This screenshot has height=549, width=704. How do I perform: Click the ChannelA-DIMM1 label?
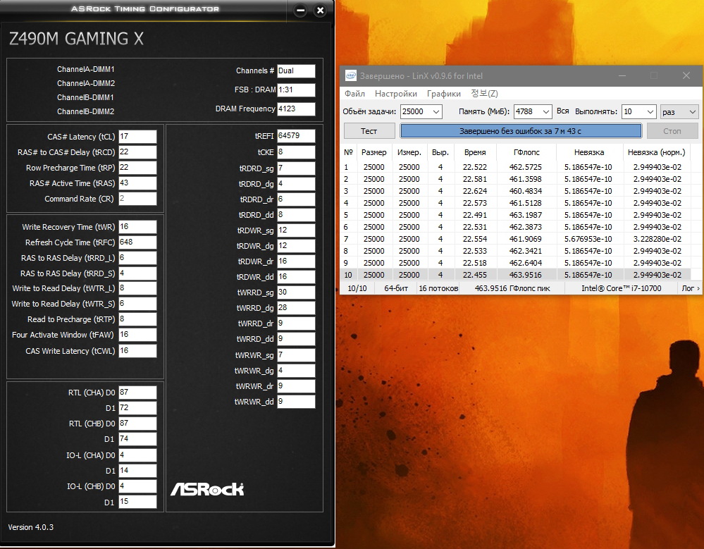(x=86, y=69)
